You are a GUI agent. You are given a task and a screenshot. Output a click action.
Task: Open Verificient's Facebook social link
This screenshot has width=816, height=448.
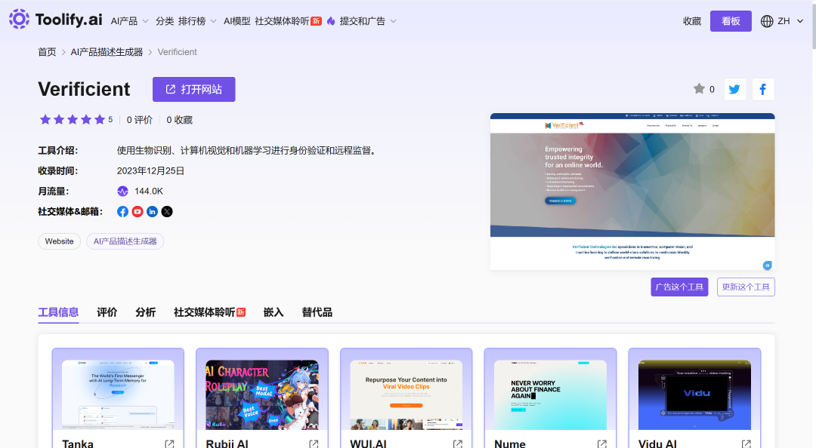coord(123,211)
